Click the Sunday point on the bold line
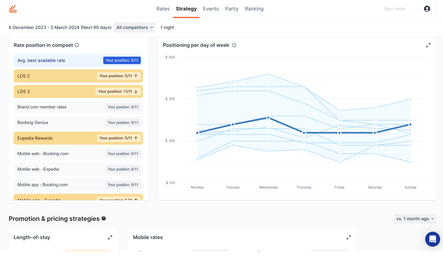Viewport: 443px width, 277px height. [x=410, y=125]
